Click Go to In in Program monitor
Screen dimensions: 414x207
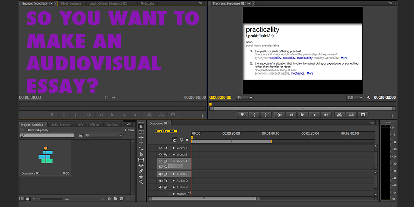coord(279,115)
